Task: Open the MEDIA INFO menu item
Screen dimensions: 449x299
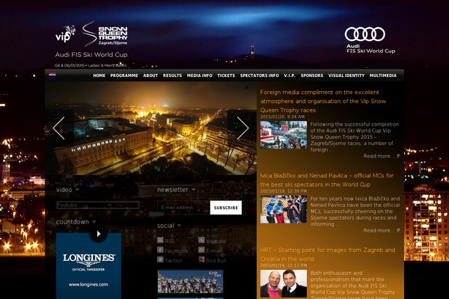Action: tap(200, 75)
